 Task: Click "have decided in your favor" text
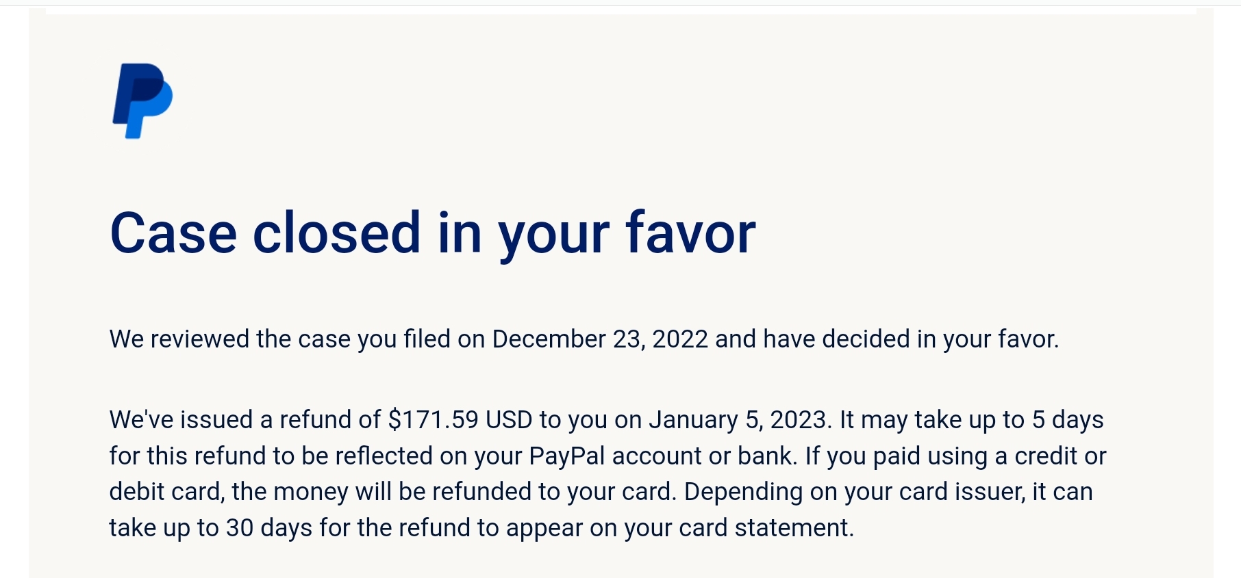911,339
